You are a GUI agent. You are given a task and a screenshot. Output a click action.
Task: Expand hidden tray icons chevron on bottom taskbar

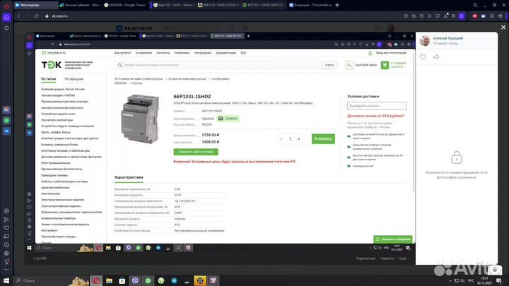click(450, 281)
